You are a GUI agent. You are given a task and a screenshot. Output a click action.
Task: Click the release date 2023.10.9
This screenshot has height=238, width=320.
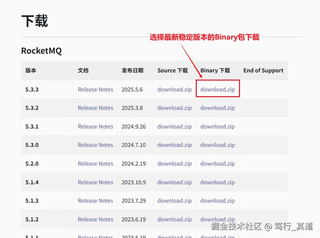(x=134, y=182)
